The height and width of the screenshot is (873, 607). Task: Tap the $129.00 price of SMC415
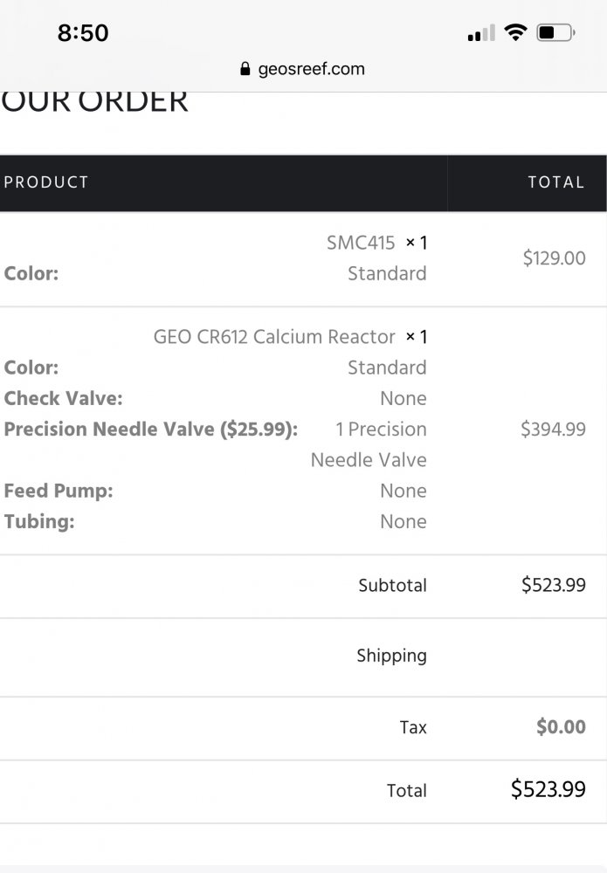point(554,258)
